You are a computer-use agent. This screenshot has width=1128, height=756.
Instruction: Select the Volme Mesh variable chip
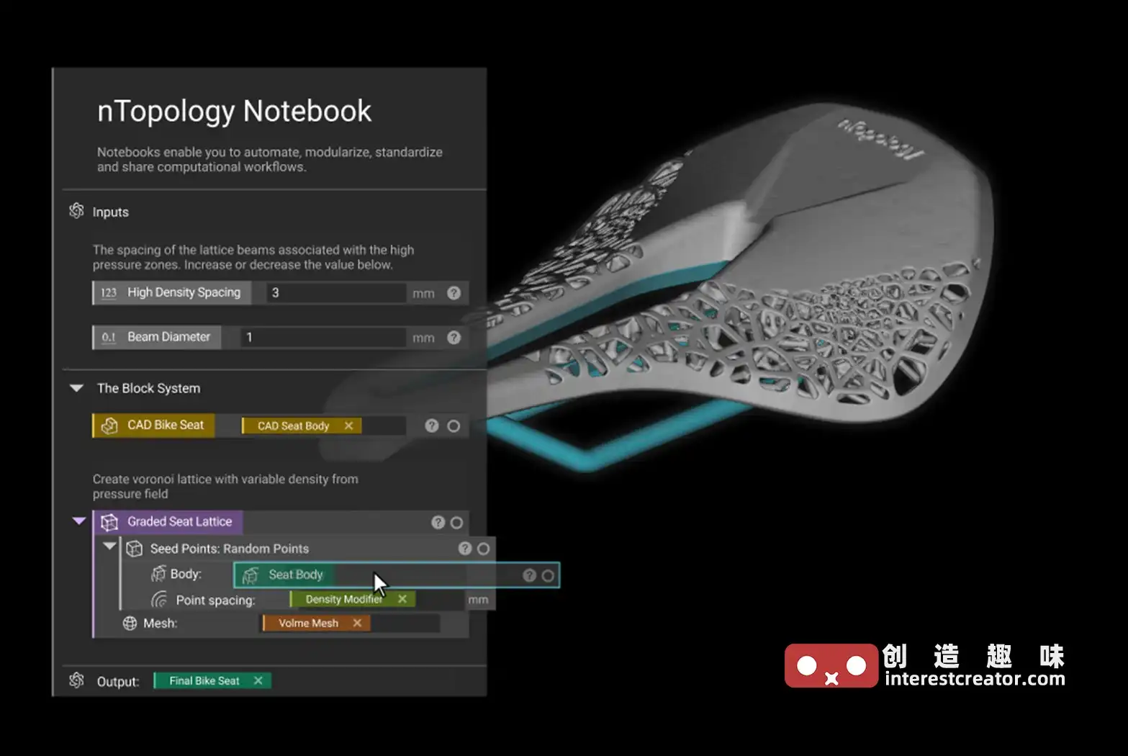[317, 623]
